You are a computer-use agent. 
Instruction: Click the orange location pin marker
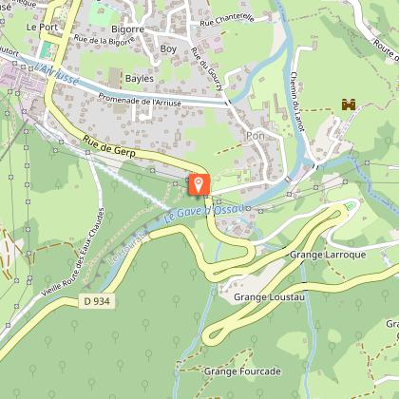point(199,184)
